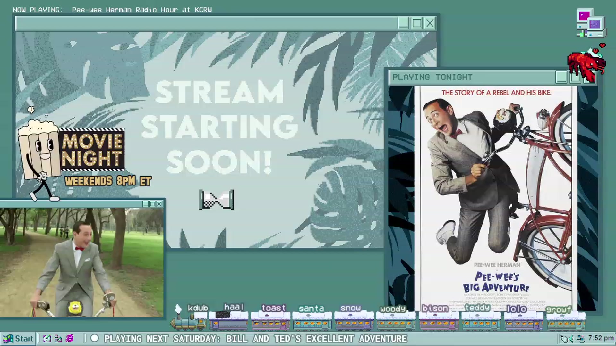The image size is (616, 346).
Task: Click the Playing Next Saturday ticker text
Action: 256,339
